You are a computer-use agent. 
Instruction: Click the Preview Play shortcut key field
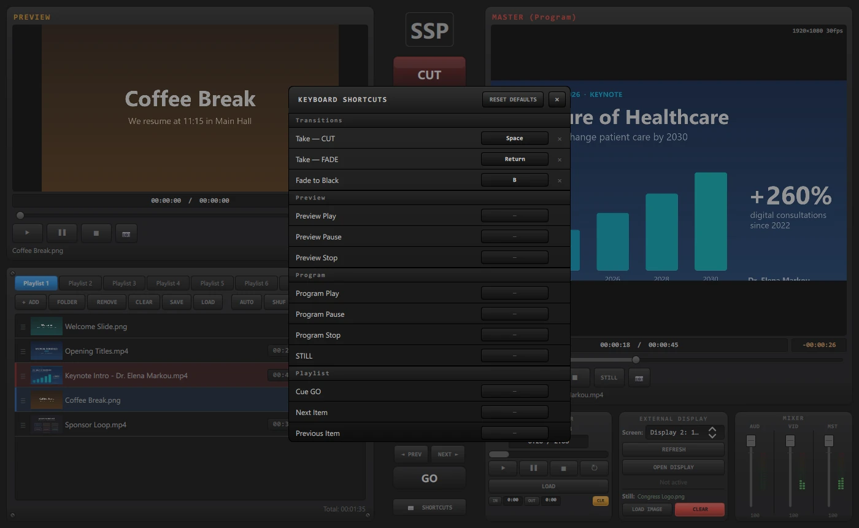(x=515, y=215)
